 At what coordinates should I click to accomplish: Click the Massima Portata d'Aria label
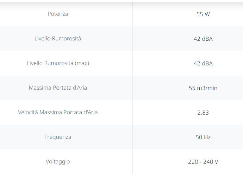coord(58,88)
